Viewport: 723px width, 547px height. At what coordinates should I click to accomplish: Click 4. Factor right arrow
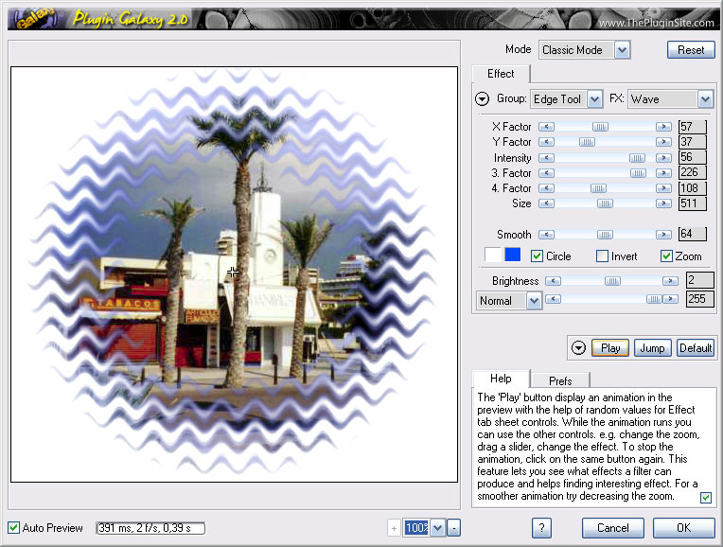coord(663,188)
